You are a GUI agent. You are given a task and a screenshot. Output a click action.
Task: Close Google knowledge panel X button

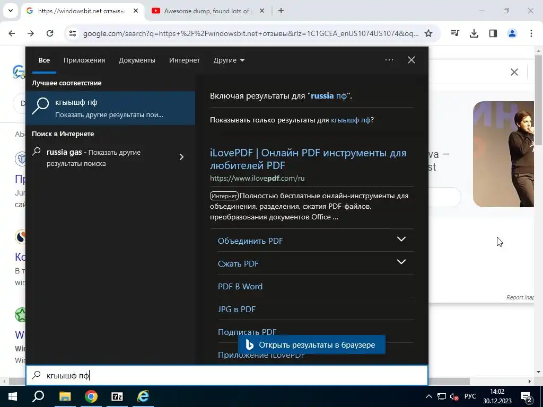514,72
